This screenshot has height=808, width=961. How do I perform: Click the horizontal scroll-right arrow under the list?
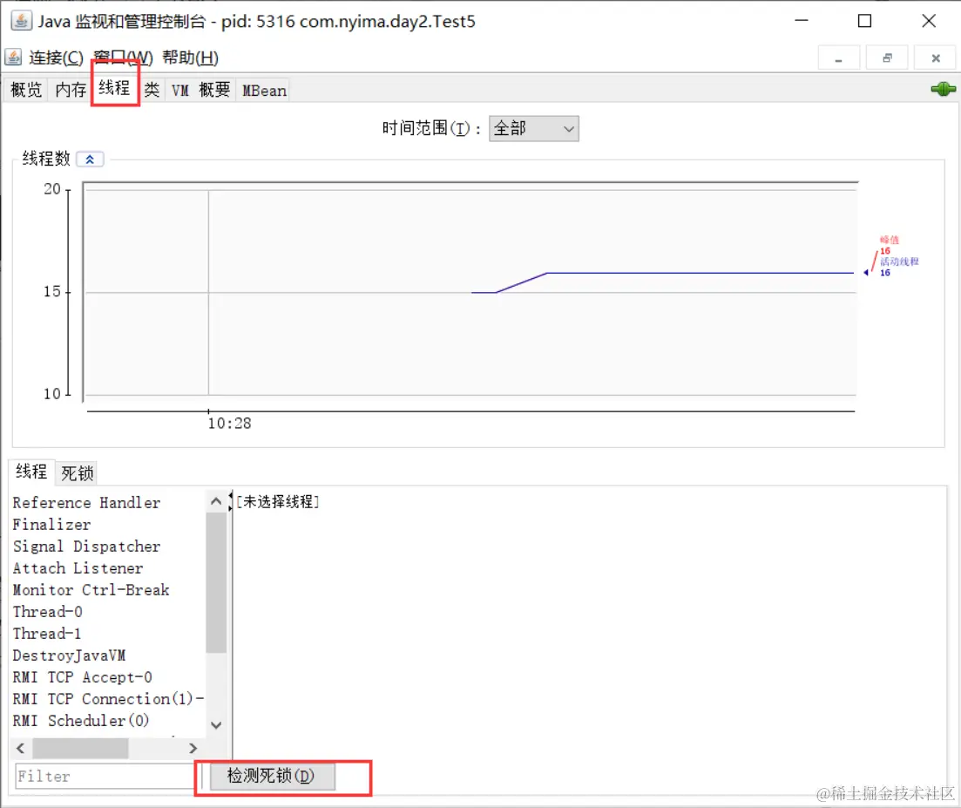[x=193, y=748]
